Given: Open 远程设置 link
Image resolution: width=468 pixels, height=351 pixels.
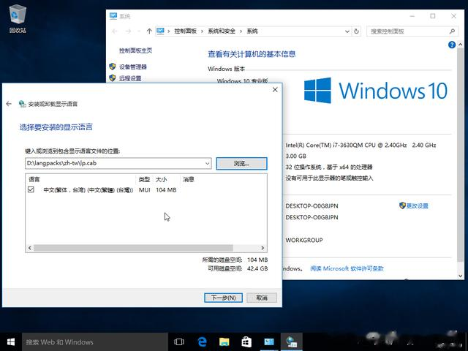Looking at the screenshot, I should [x=130, y=78].
